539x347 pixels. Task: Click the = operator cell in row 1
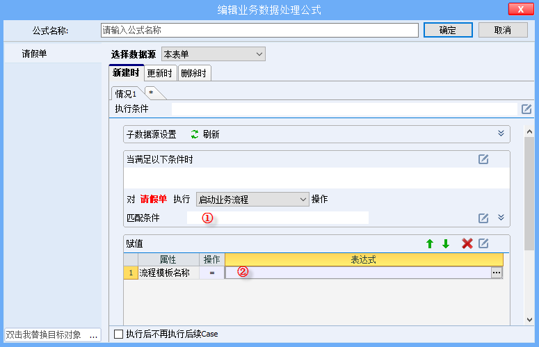(211, 273)
